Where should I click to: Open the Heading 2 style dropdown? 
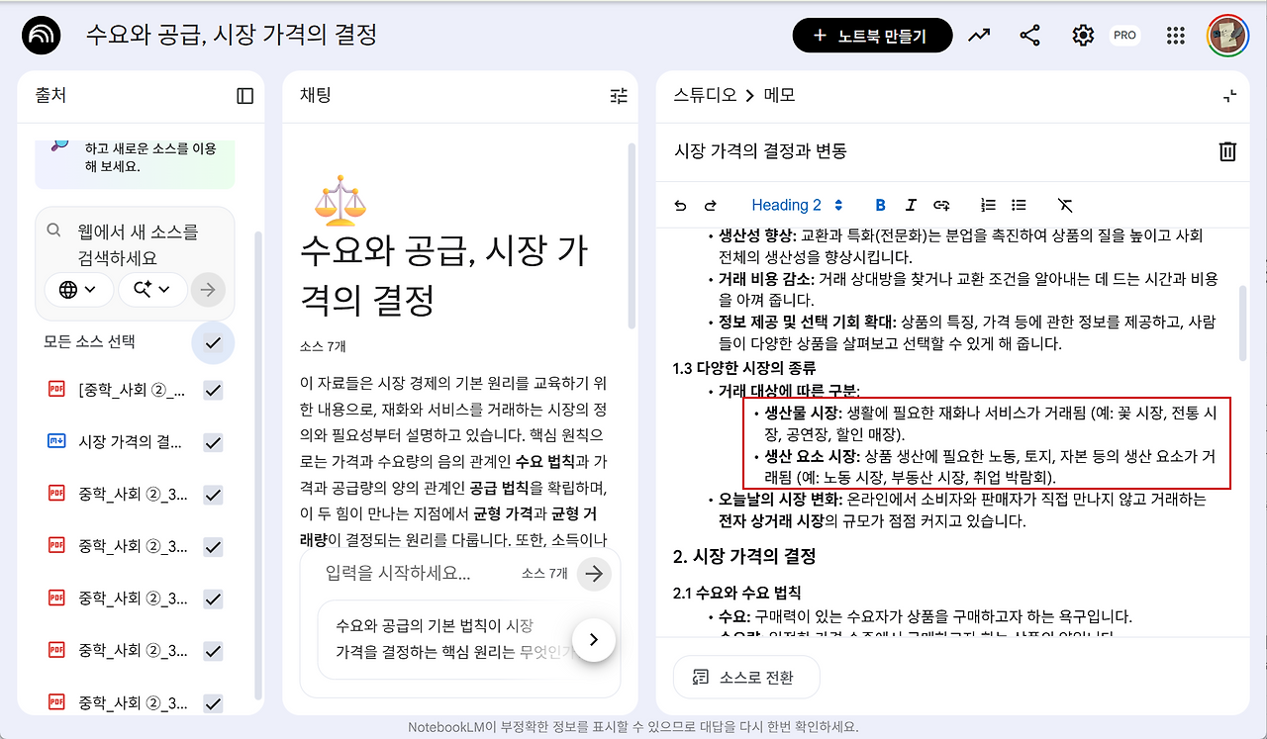(797, 205)
